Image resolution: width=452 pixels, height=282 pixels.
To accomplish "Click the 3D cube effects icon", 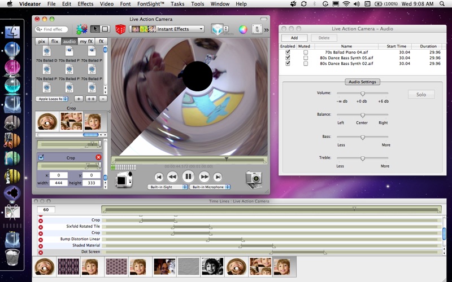I will (218, 29).
